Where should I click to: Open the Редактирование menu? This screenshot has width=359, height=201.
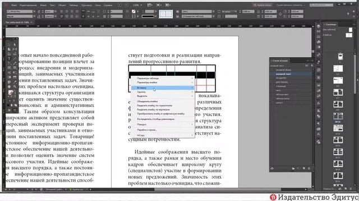tap(28, 5)
